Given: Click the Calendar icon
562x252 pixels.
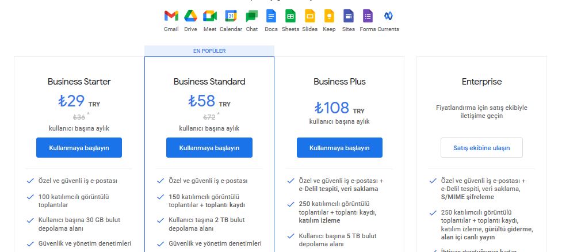Looking at the screenshot, I should [x=231, y=16].
